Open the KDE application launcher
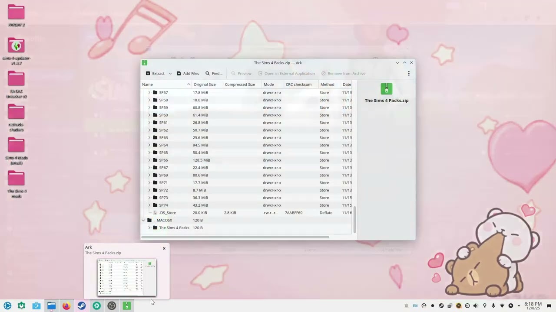Viewport: 556px width, 312px height. pyautogui.click(x=7, y=306)
